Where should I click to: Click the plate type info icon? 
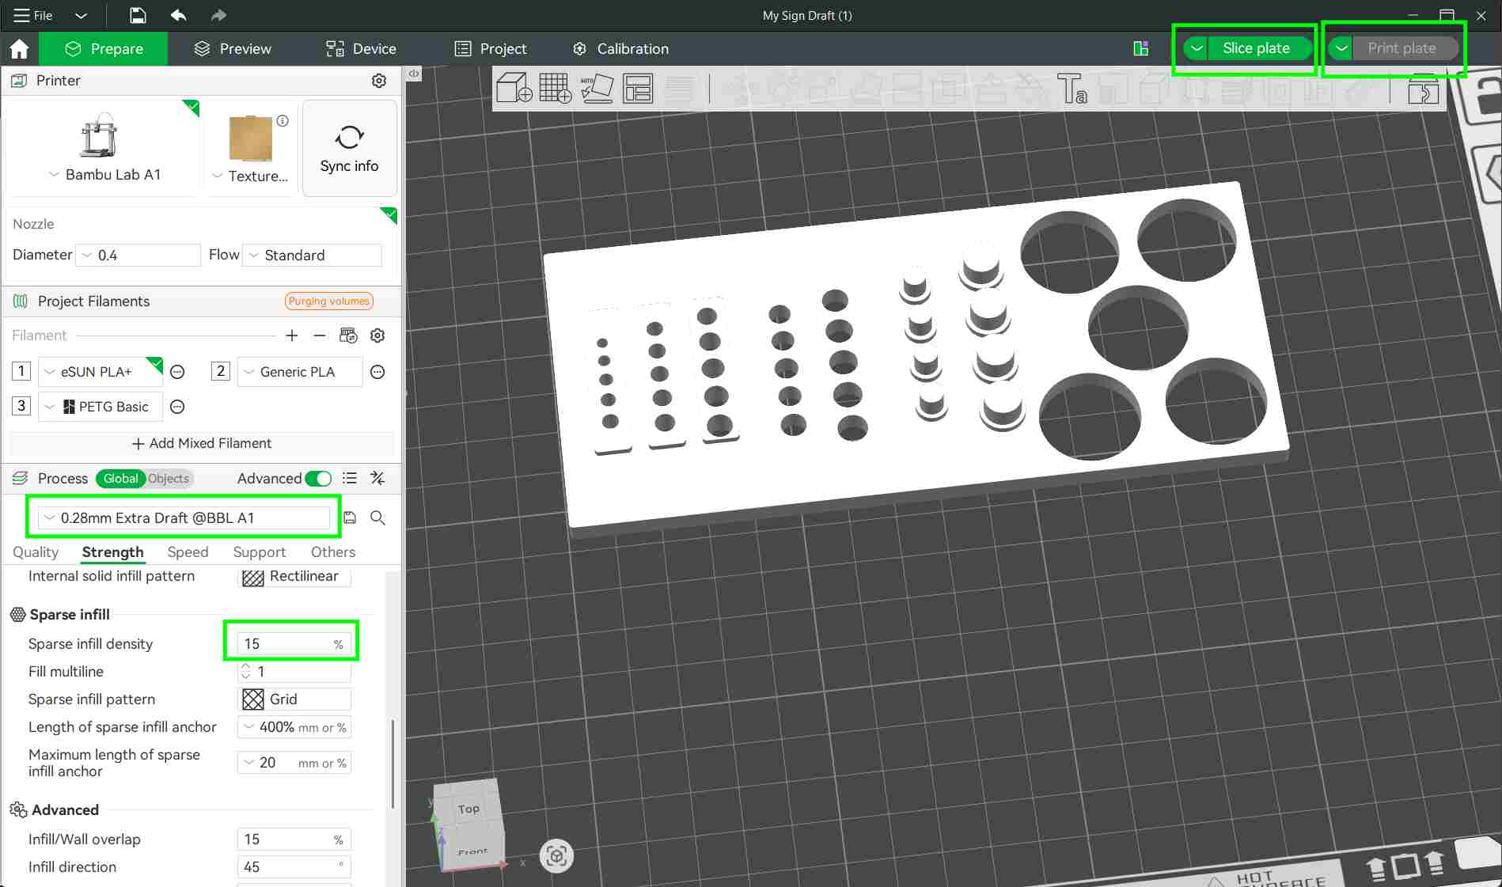[283, 121]
